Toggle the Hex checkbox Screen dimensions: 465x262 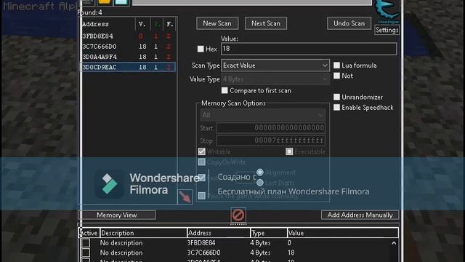[x=201, y=49]
